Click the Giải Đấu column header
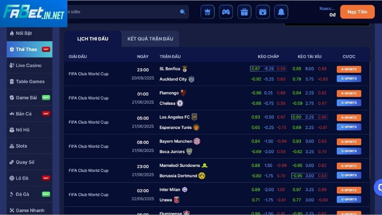The image size is (382, 215). click(x=77, y=56)
